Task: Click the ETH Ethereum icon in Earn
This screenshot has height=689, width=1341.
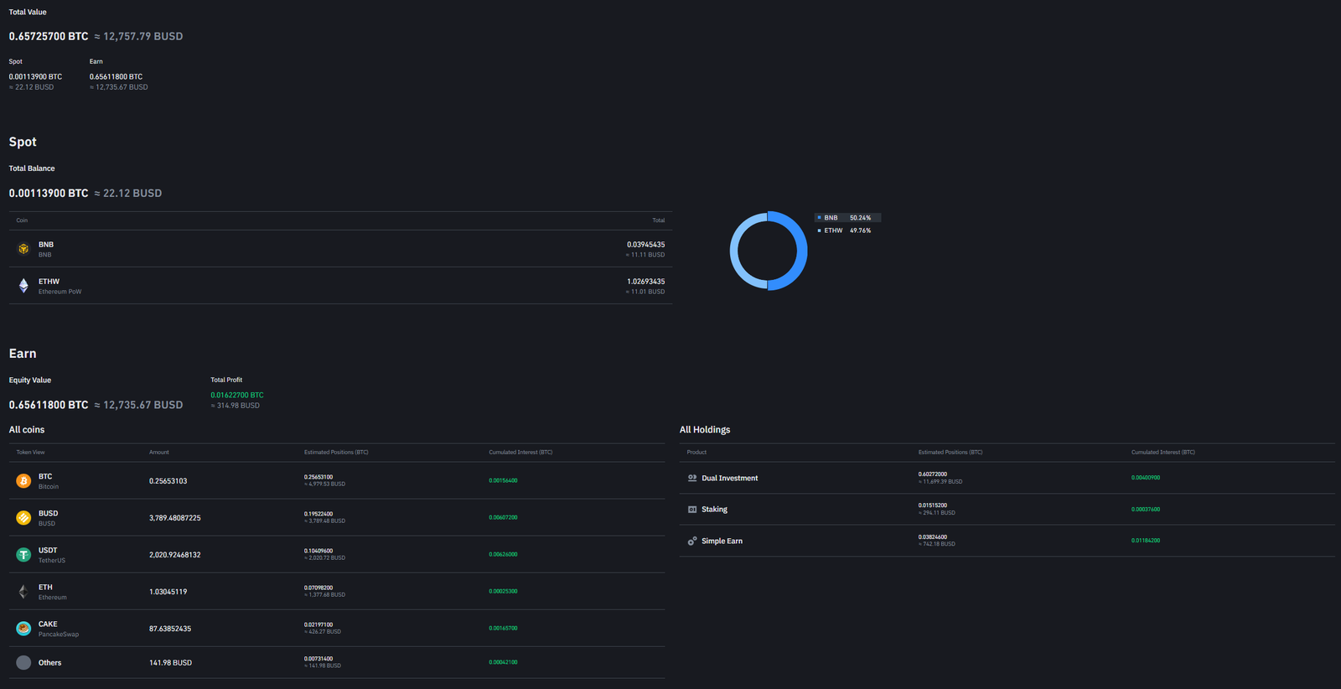Action: 23,592
